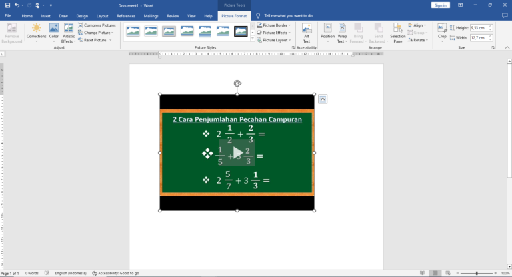This screenshot has height=277, width=512.
Task: Open the File menu
Action: [x=7, y=15]
